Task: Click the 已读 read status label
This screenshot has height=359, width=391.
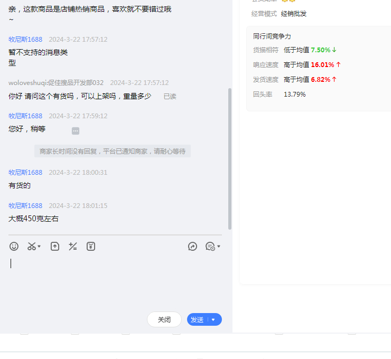Action: click(x=170, y=97)
